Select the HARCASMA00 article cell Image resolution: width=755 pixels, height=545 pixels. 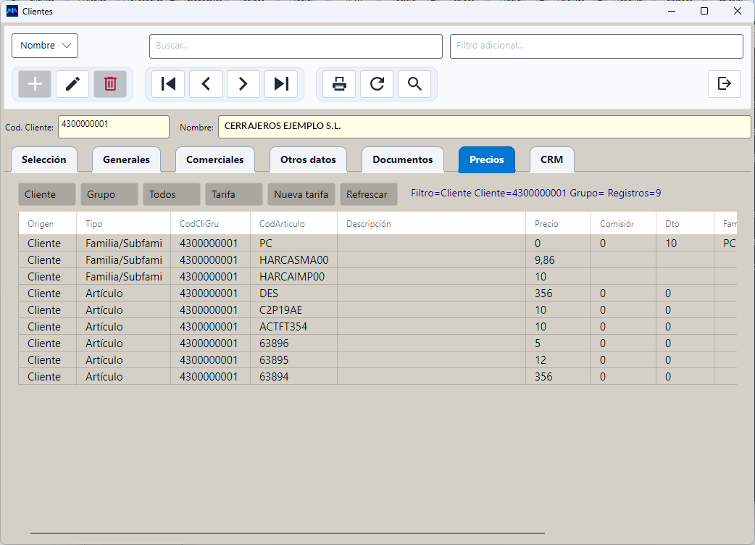coord(293,260)
